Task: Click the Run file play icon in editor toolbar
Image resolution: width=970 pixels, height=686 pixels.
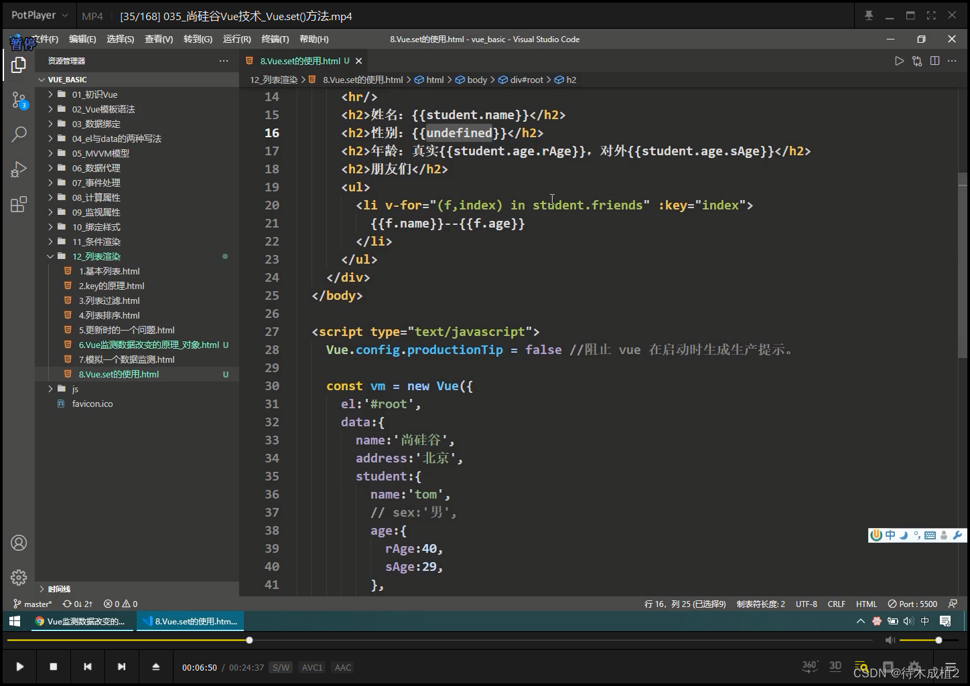Action: pyautogui.click(x=899, y=61)
